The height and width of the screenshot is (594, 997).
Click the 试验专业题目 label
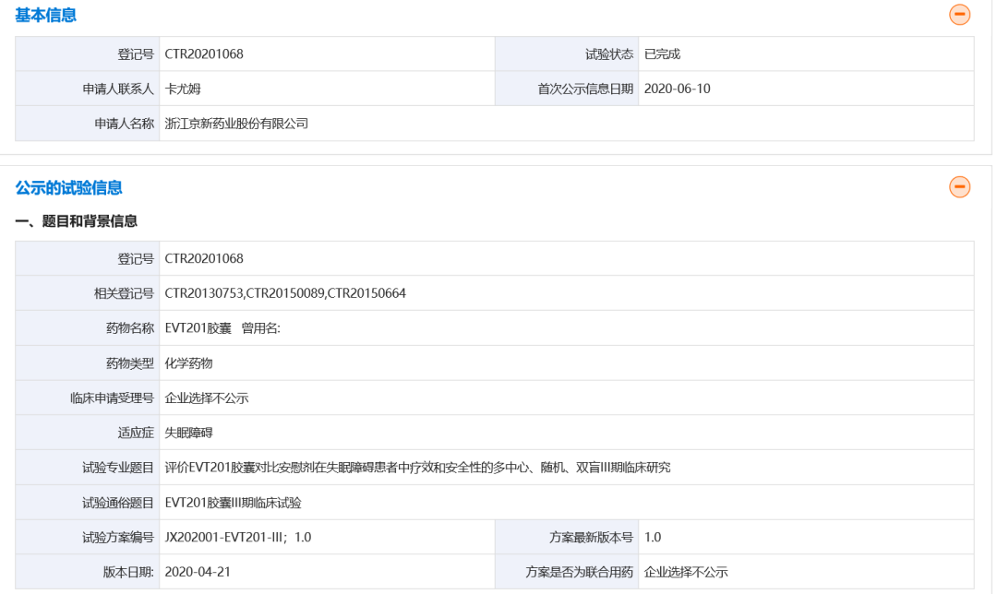tap(118, 468)
